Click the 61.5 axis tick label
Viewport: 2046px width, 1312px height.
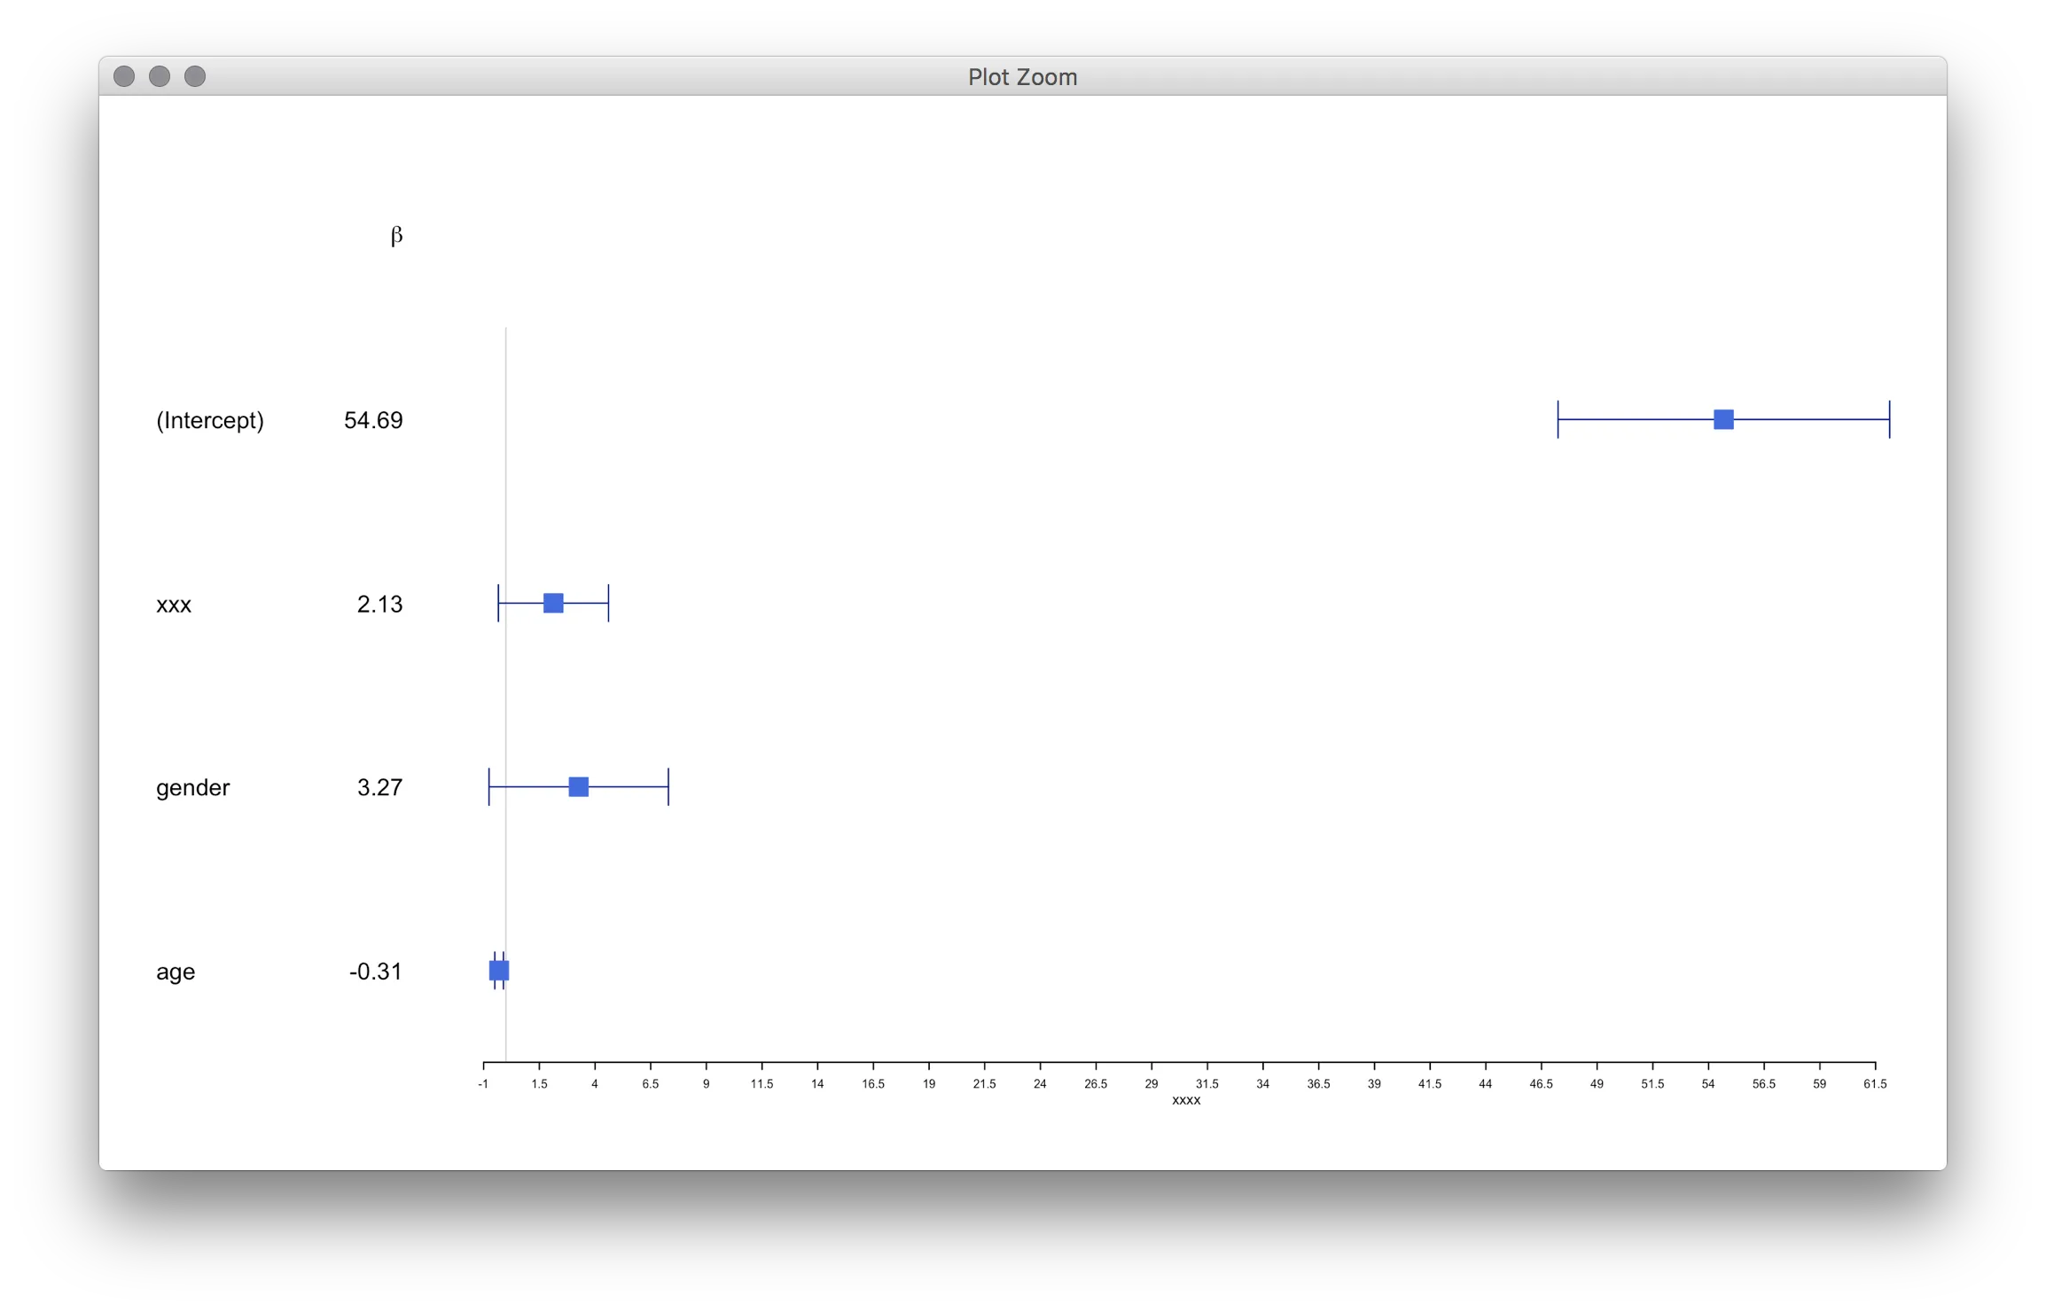tap(1875, 1084)
